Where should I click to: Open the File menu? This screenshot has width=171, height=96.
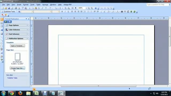(x=3, y=5)
